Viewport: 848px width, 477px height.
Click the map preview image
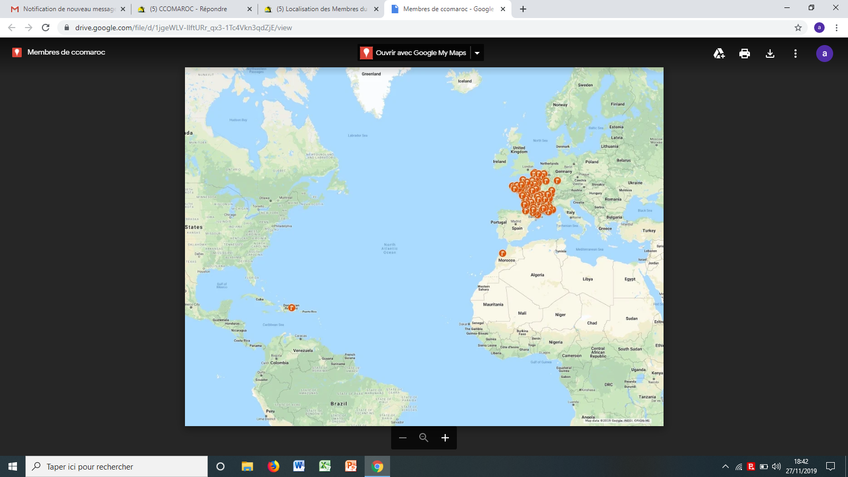[x=424, y=246]
